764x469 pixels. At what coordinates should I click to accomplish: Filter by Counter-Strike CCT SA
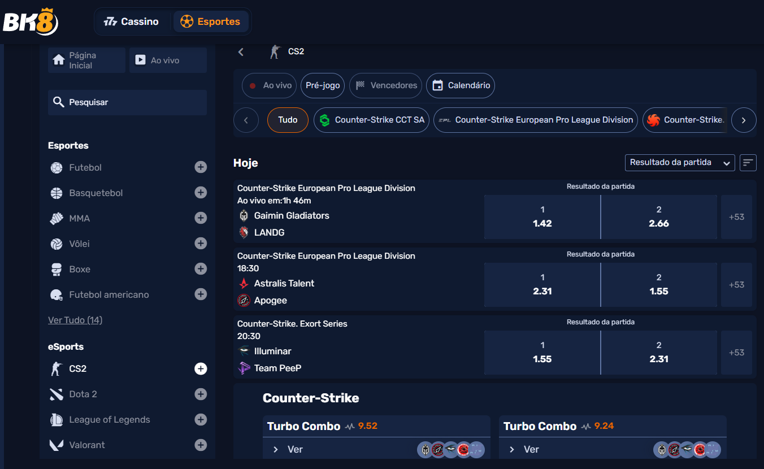tap(371, 120)
